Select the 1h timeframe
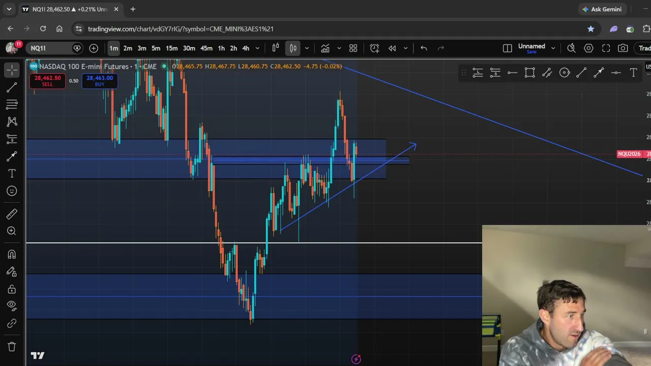 [x=221, y=48]
